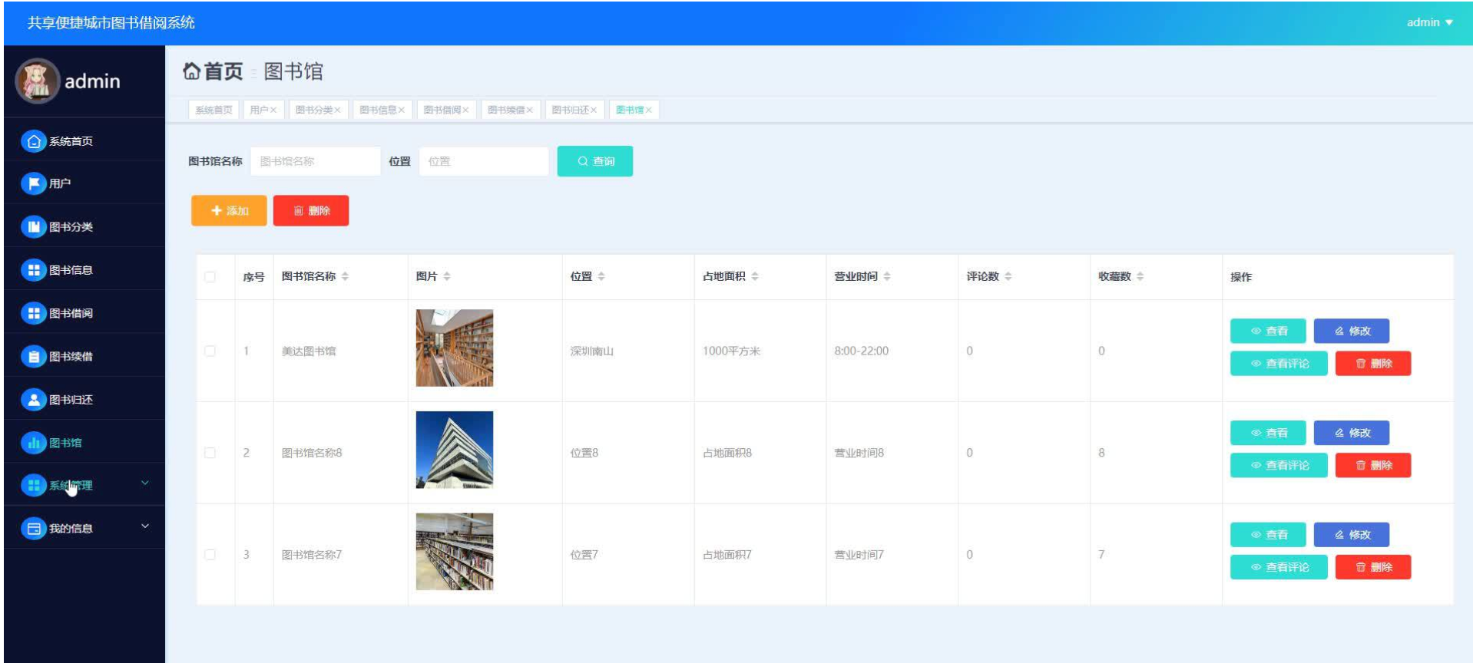This screenshot has width=1473, height=663.
Task: Sort by 收藏数 column sort arrows
Action: click(x=1140, y=276)
